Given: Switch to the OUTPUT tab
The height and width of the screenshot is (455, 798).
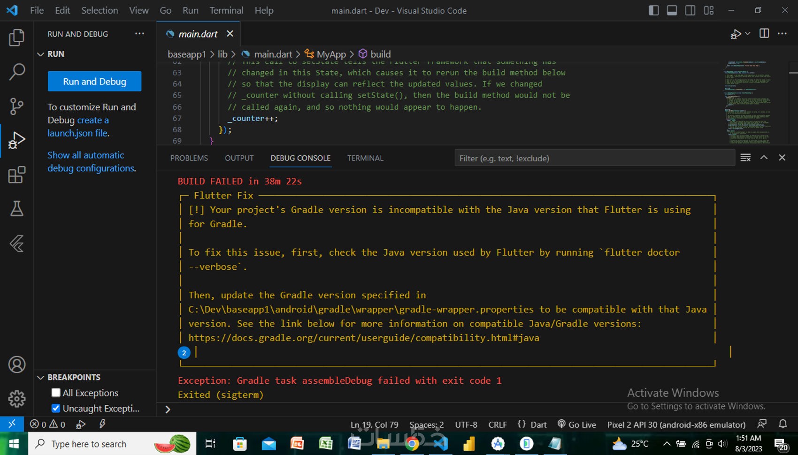Looking at the screenshot, I should pos(239,158).
